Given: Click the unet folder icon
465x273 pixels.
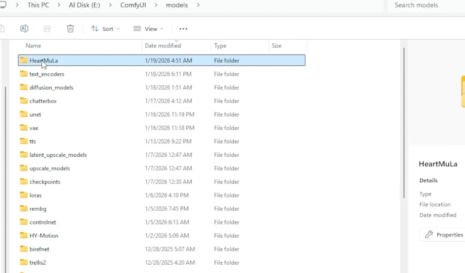Looking at the screenshot, I should point(24,114).
